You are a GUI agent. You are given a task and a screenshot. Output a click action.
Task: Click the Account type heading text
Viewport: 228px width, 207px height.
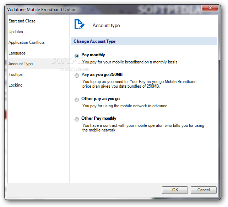coord(106,26)
